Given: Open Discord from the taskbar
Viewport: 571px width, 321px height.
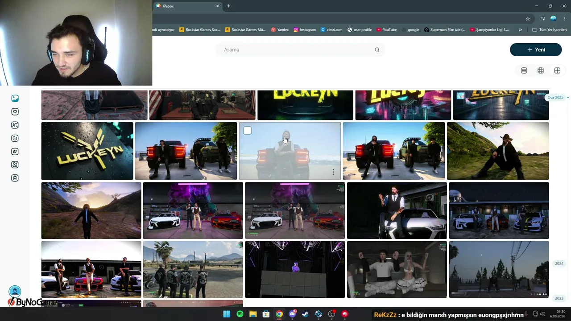Looking at the screenshot, I should click(292, 314).
